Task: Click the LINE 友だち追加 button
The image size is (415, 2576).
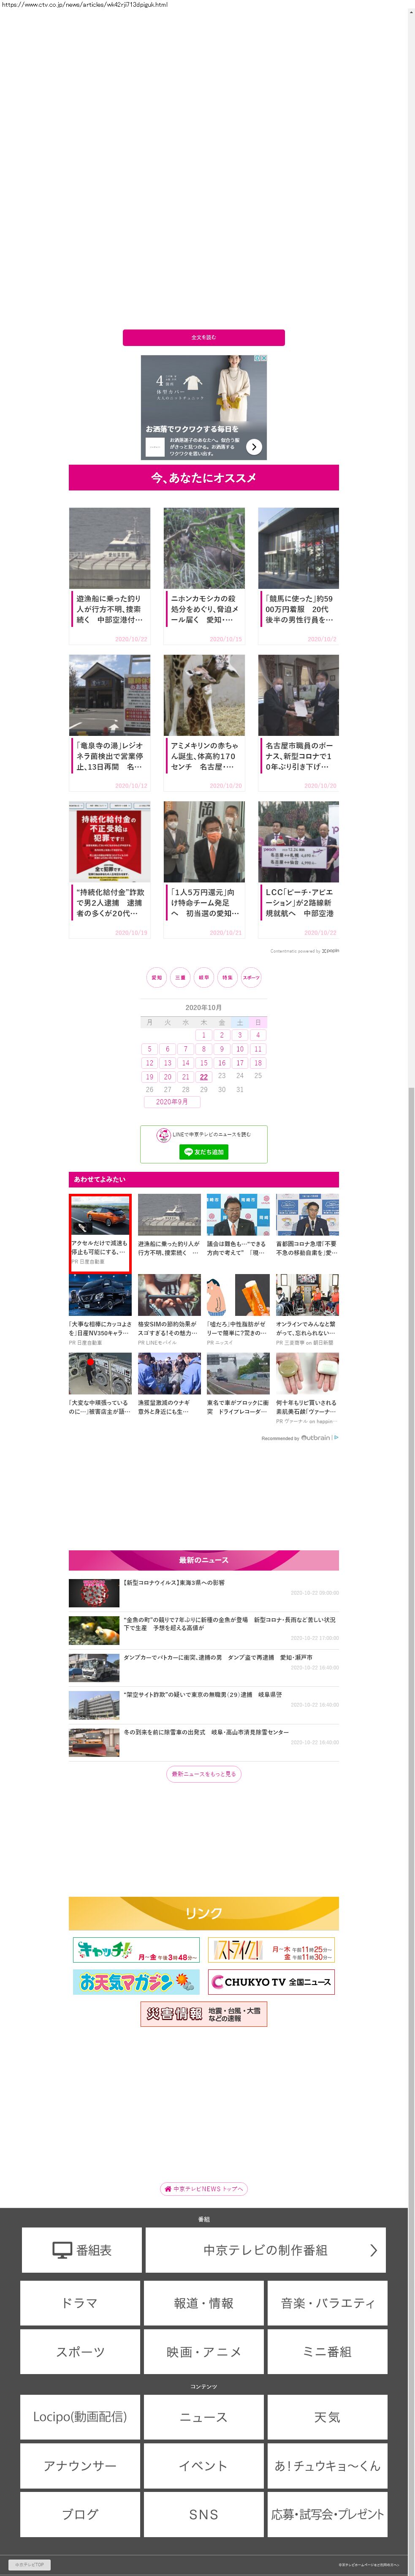Action: click(x=204, y=1152)
